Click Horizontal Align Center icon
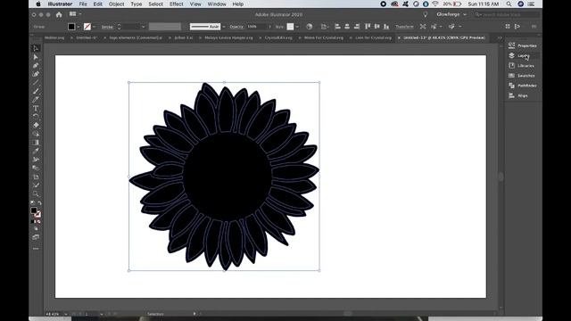 [x=347, y=26]
